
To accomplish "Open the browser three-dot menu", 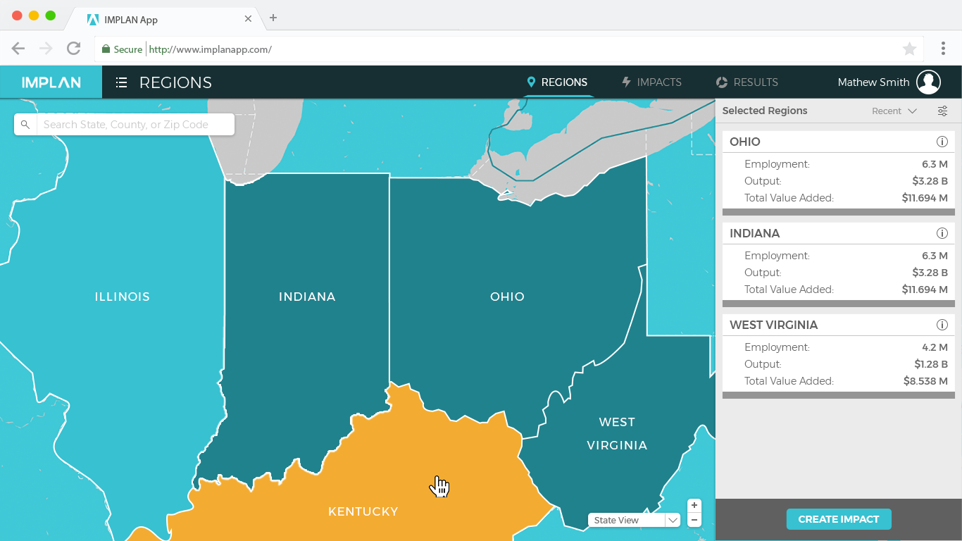I will tap(943, 49).
